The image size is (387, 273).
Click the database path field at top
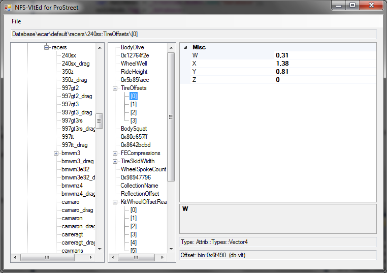(x=193, y=34)
